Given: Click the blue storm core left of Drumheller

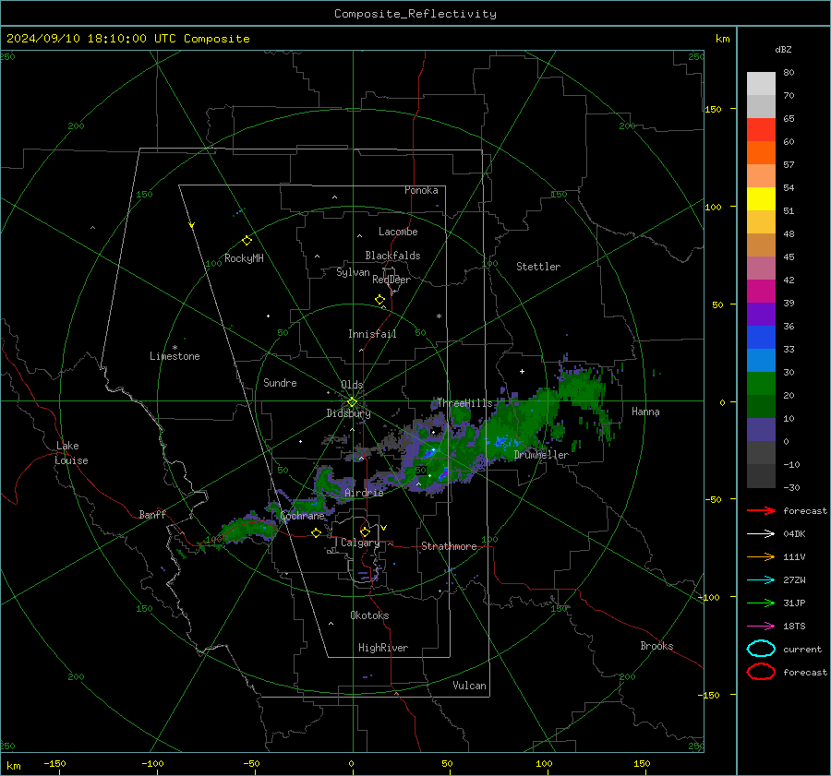Looking at the screenshot, I should pos(501,441).
